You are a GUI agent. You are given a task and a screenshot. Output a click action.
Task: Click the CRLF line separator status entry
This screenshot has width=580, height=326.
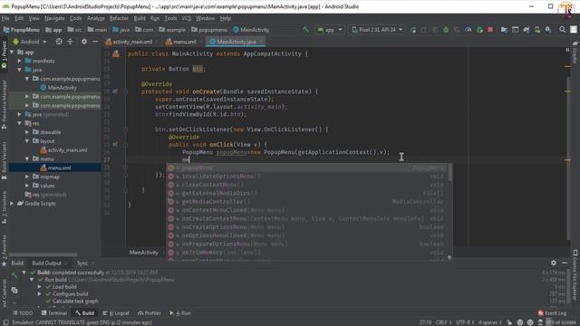(443, 322)
